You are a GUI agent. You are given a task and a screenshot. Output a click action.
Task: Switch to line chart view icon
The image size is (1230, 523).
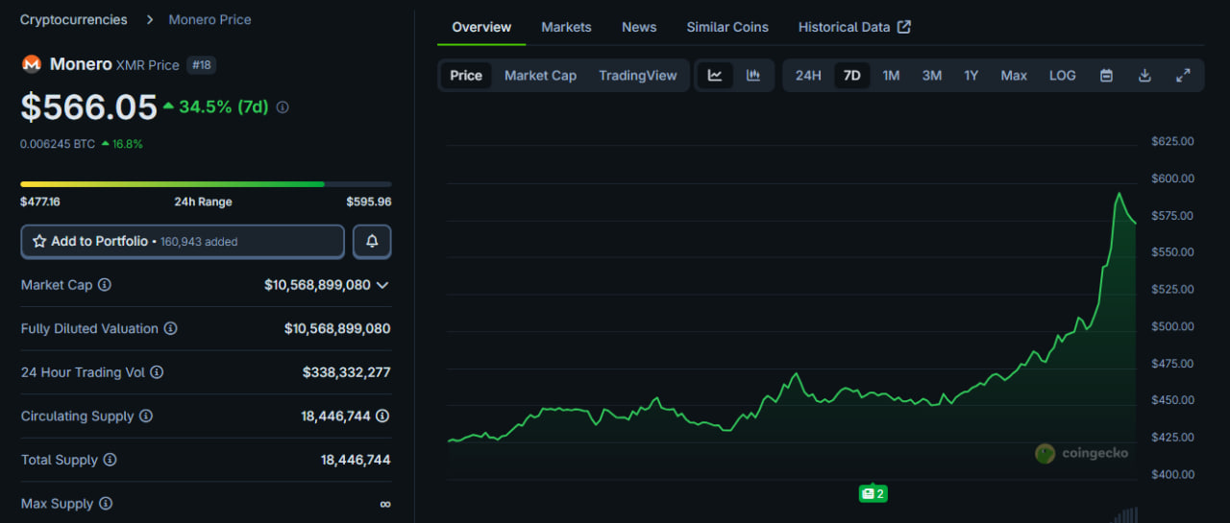(715, 76)
